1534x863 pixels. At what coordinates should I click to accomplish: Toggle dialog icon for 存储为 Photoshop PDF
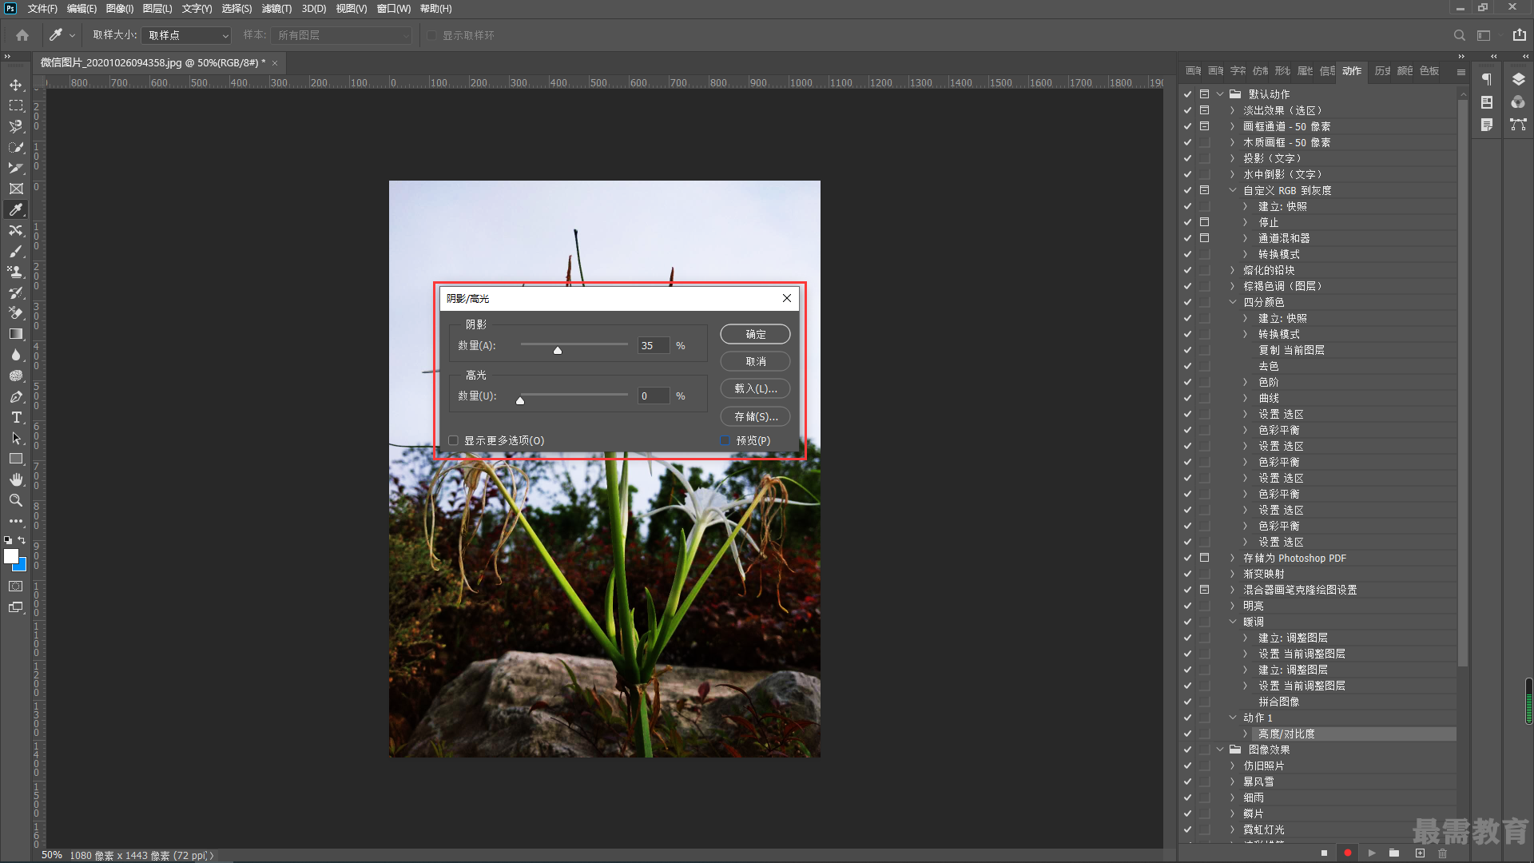tap(1205, 558)
